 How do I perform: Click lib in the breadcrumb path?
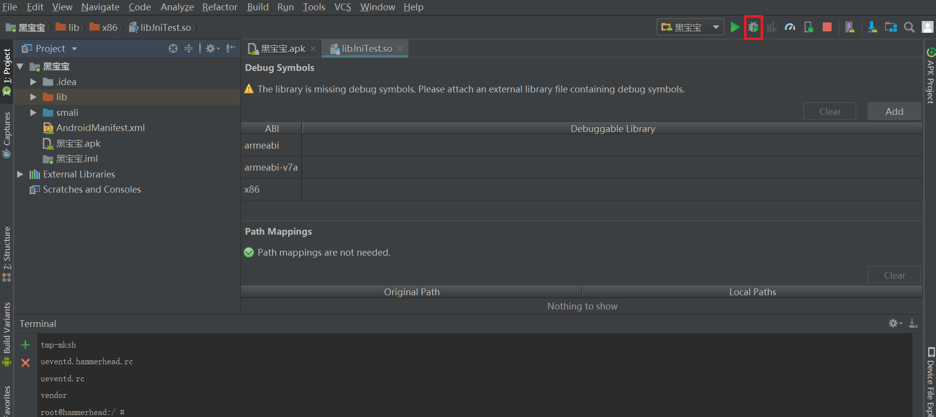[68, 27]
